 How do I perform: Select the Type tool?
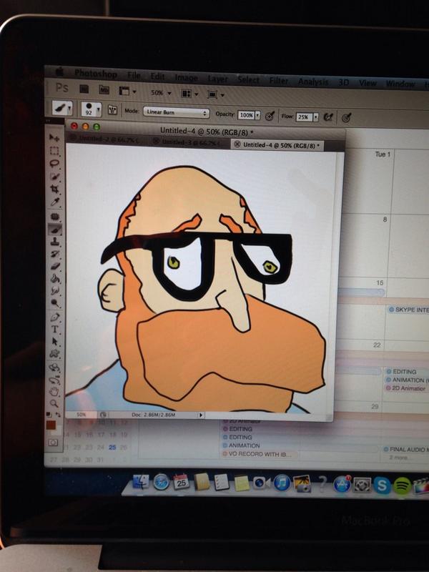(55, 329)
